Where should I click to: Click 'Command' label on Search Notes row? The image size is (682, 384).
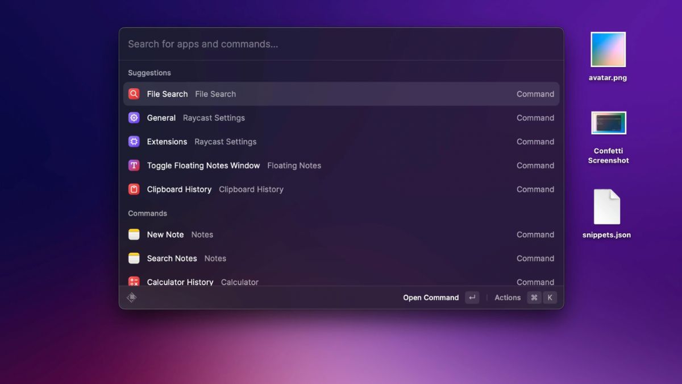click(535, 258)
